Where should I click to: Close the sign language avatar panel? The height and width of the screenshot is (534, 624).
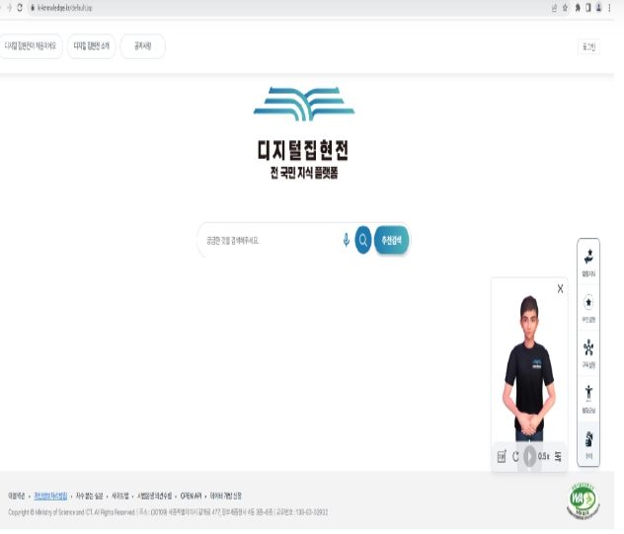(561, 289)
